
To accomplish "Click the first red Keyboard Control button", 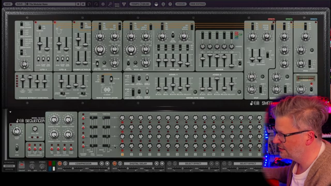I will (52, 149).
